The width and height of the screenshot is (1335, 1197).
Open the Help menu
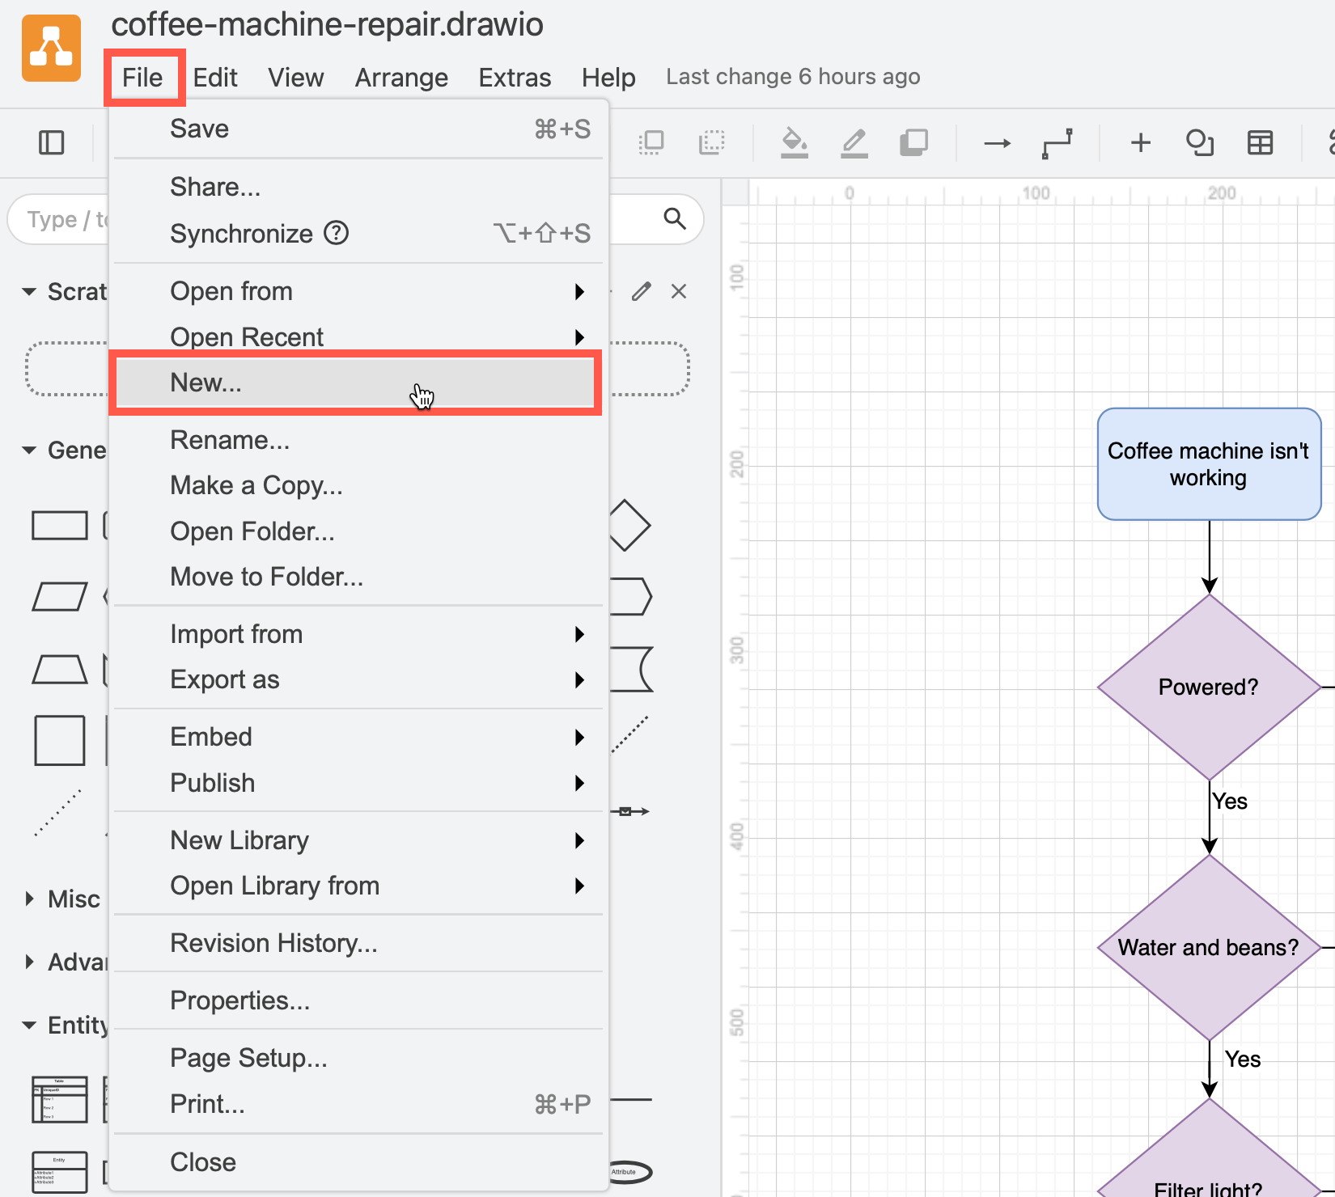click(608, 78)
